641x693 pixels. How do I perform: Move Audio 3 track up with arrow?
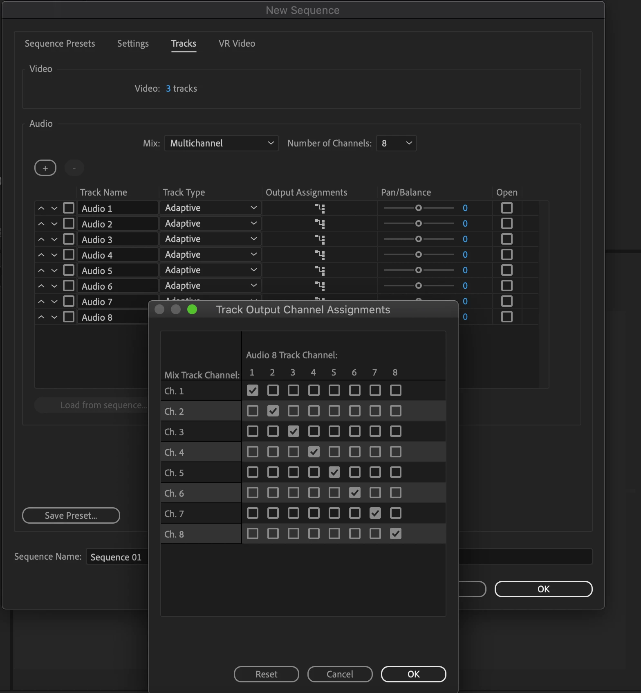pos(41,239)
